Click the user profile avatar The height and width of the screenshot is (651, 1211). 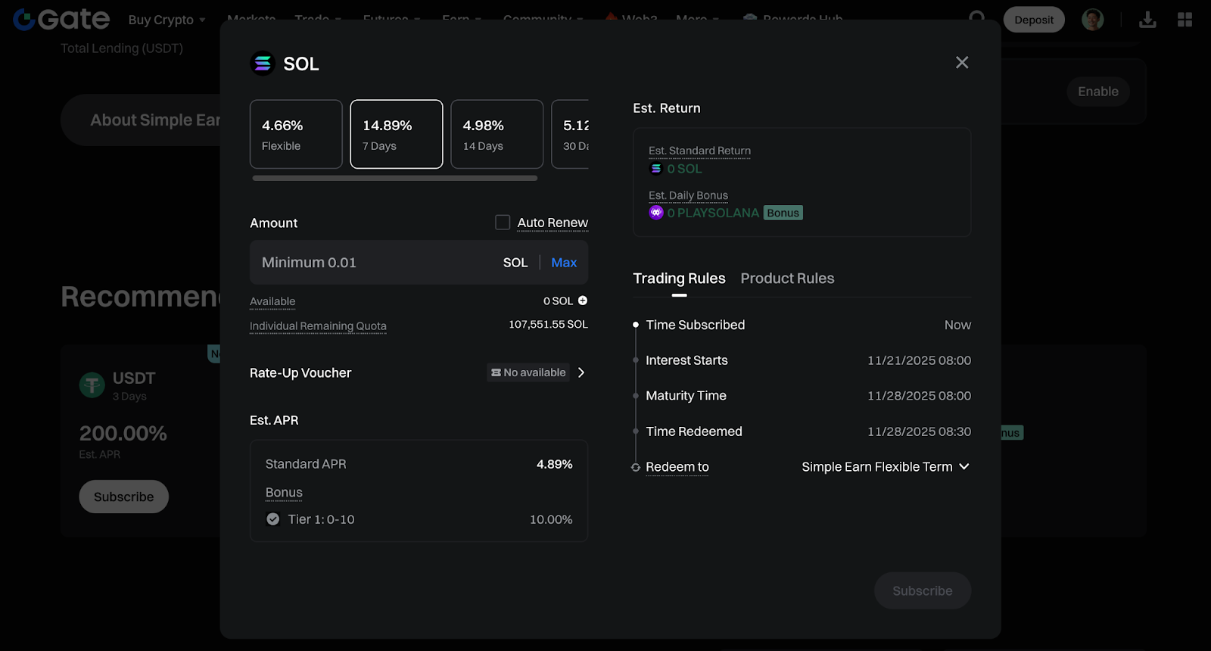click(x=1092, y=20)
